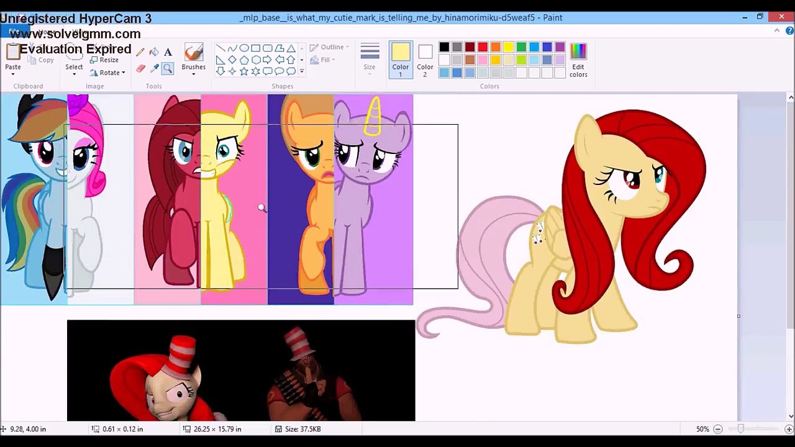Choose the Up arrow shape
Screen dimensions: 795x447
coord(291,60)
